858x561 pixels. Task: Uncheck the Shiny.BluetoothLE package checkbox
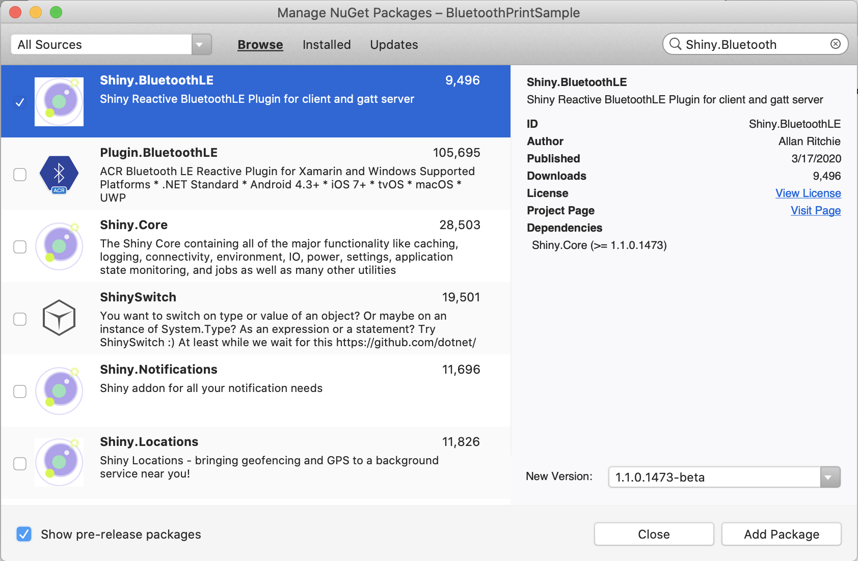[x=20, y=102]
